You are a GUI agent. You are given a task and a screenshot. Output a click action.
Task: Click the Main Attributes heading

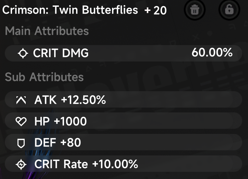coord(47,31)
